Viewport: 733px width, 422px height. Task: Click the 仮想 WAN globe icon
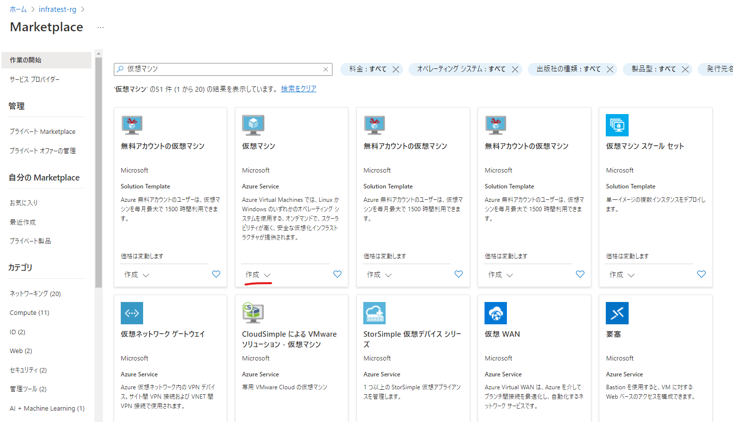point(495,313)
